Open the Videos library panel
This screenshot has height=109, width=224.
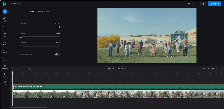5,51
